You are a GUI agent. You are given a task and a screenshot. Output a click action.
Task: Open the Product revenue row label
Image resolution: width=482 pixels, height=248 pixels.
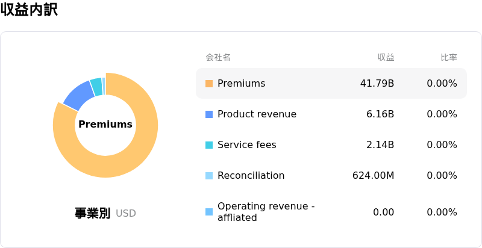pyautogui.click(x=257, y=114)
